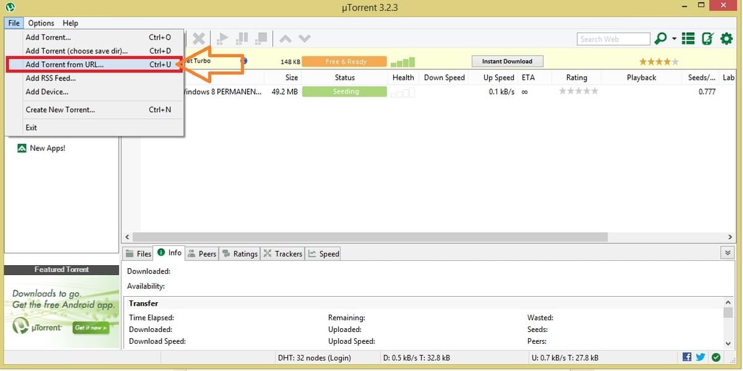743x371 pixels.
Task: Select Add Torrent from URL...
Action: click(x=95, y=64)
